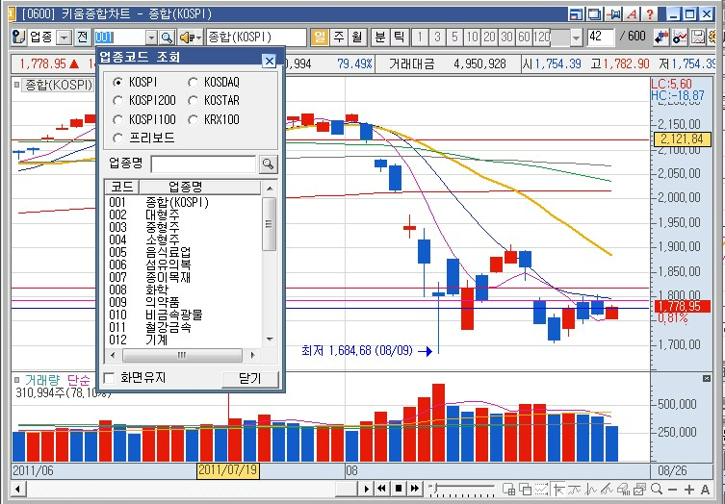Image resolution: width=725 pixels, height=504 pixels.
Task: Open the 업종 type dropdown arrow
Action: (x=65, y=38)
